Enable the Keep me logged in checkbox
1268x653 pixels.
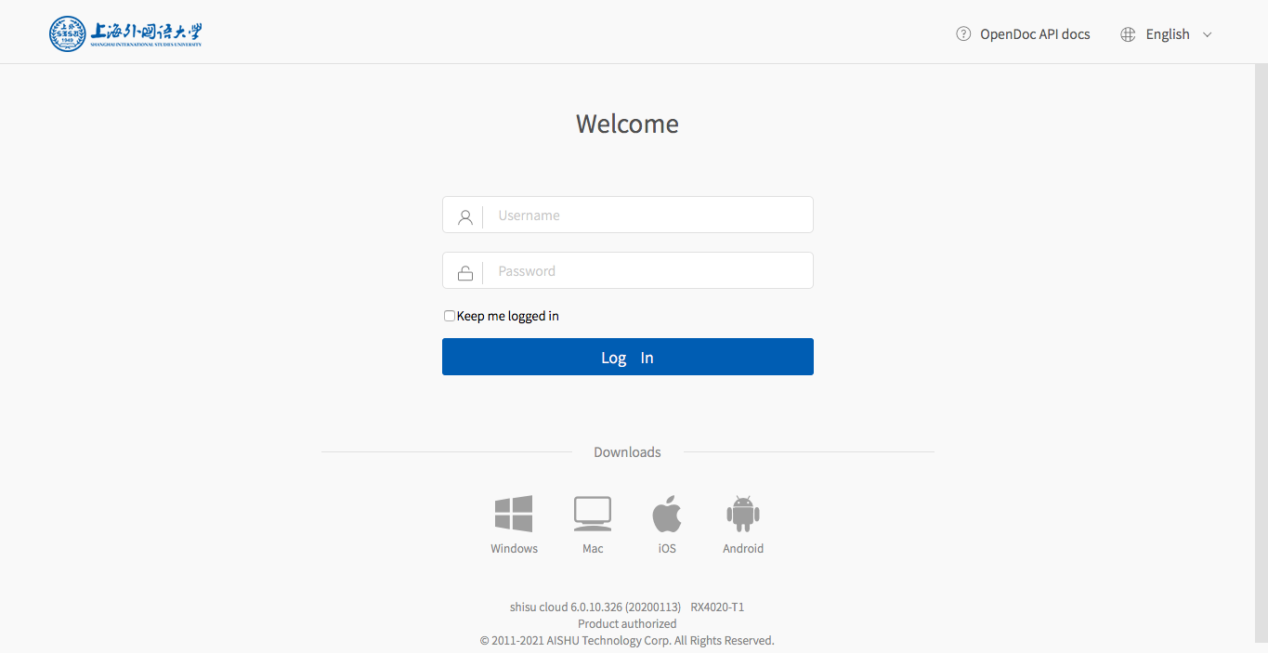450,316
